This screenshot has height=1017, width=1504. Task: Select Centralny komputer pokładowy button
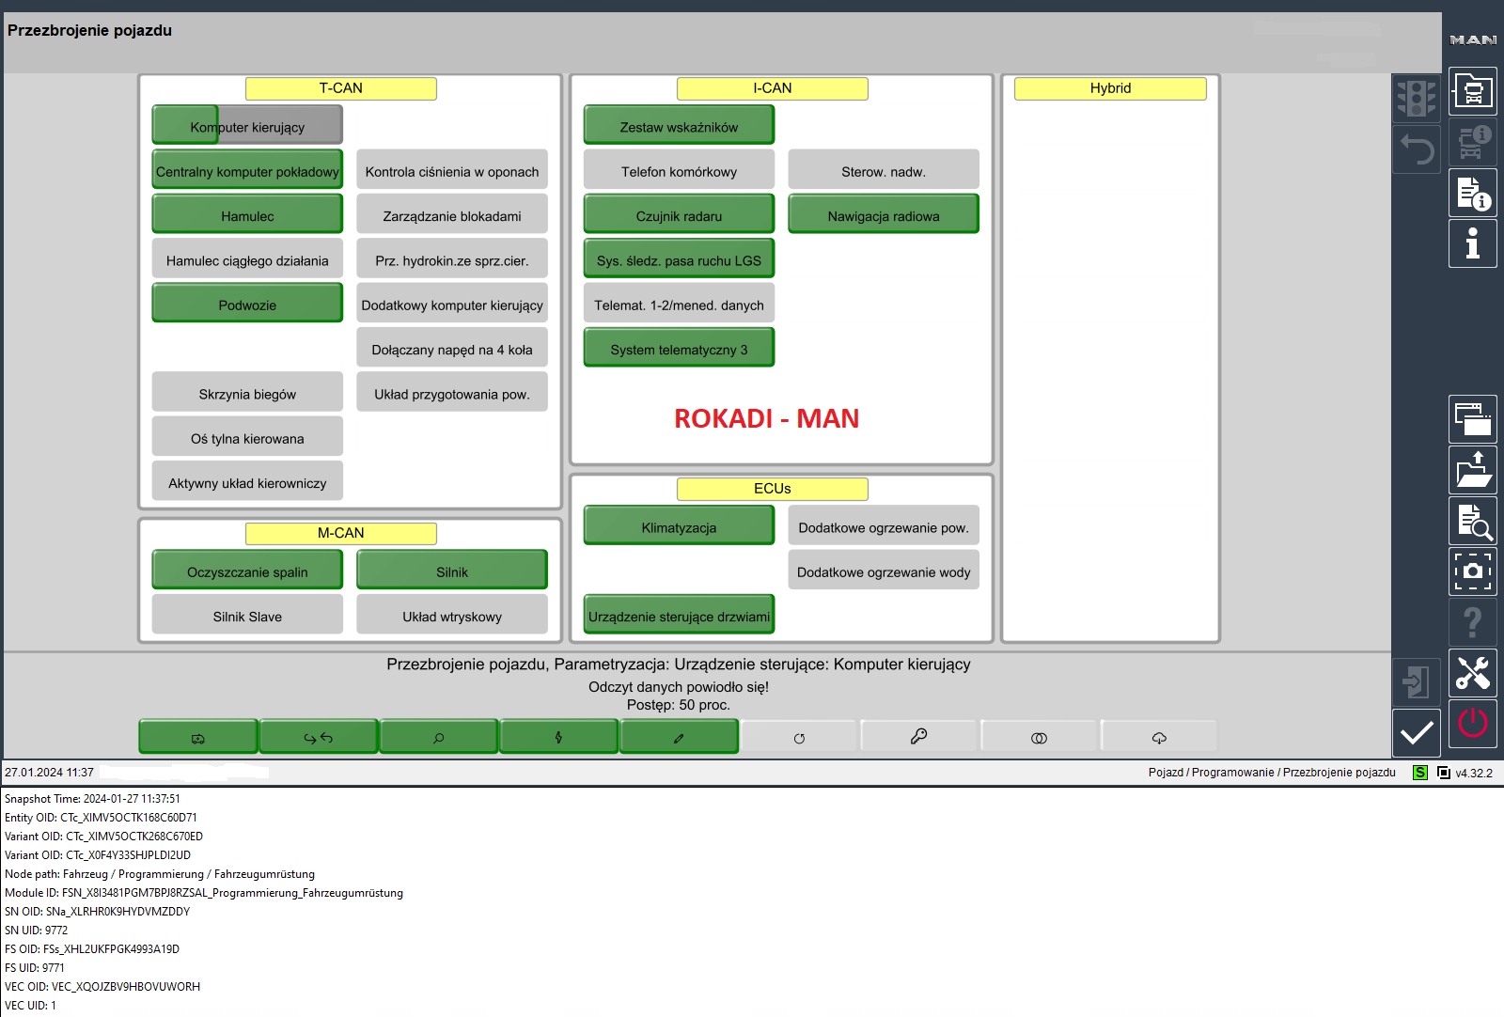point(247,171)
